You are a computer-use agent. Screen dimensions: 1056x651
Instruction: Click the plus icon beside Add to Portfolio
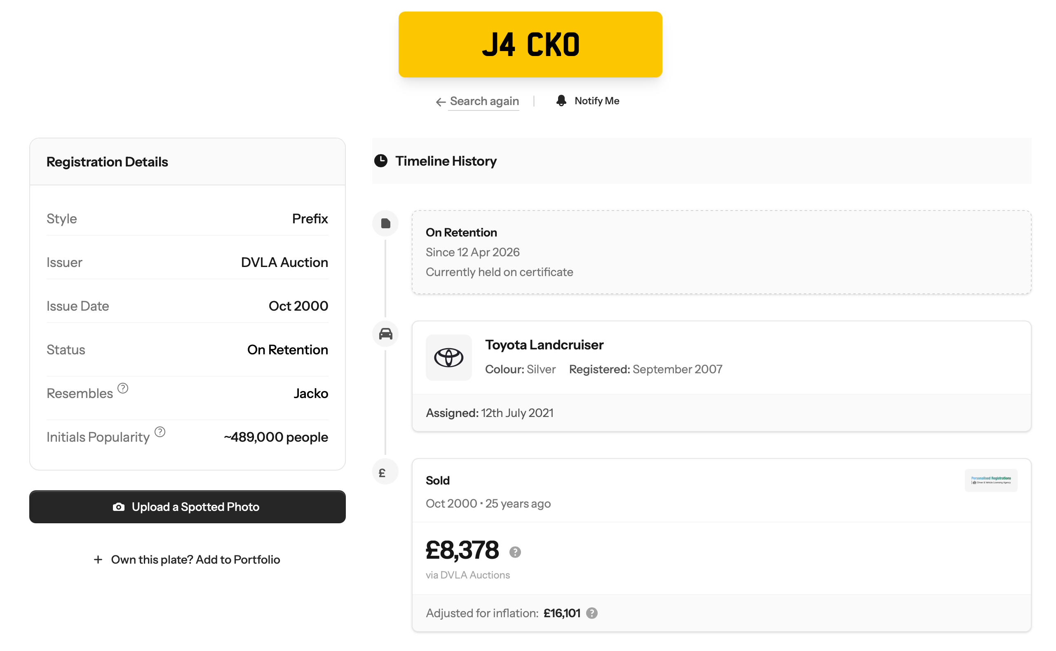pos(98,559)
